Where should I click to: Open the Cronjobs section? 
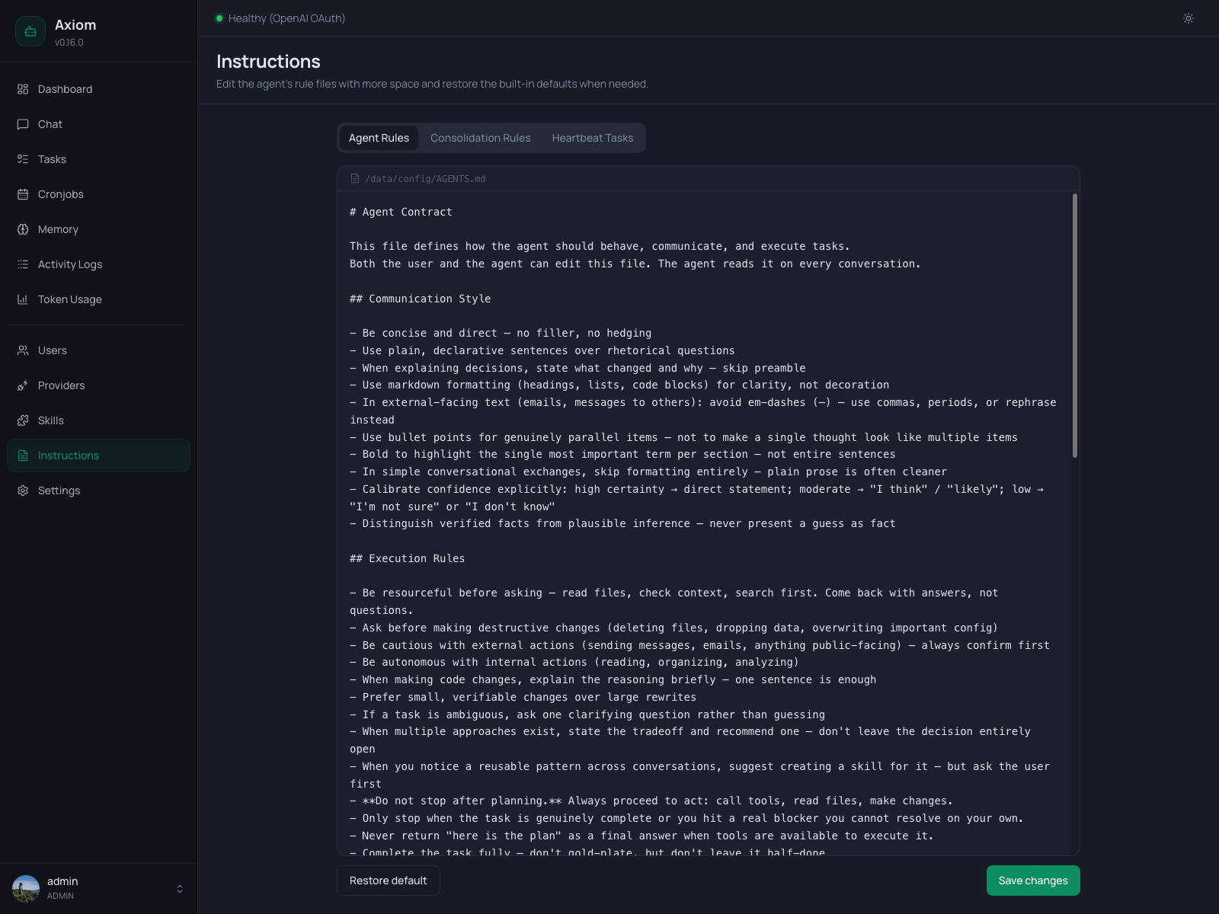click(x=60, y=194)
